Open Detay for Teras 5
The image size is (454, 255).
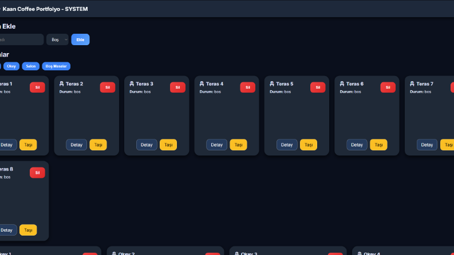(287, 145)
